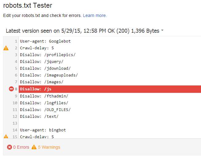This screenshot has height=157, width=201.
Task: Click on Disallow: /OLD_FILES/ line
Action: click(45, 109)
